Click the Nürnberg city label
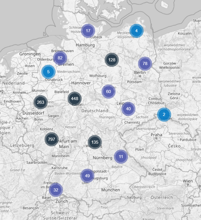This screenshot has height=220, width=201. point(102,158)
